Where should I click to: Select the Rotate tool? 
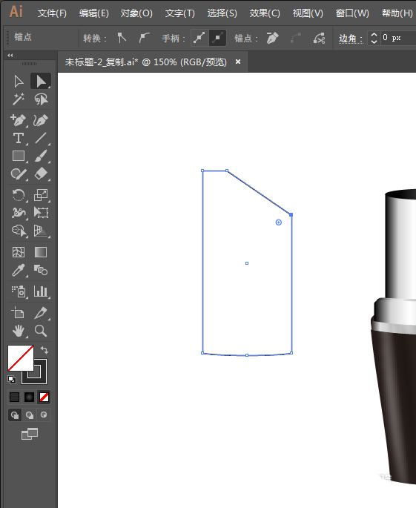coord(19,195)
